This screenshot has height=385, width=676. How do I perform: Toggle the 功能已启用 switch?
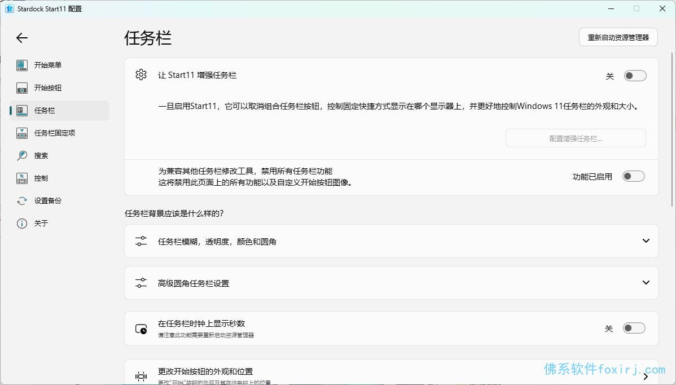pos(633,176)
